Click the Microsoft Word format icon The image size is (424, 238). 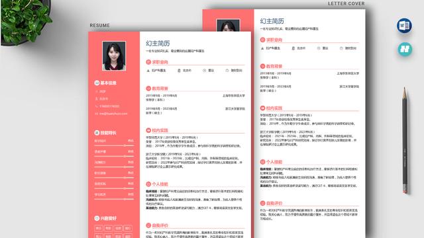pos(404,26)
